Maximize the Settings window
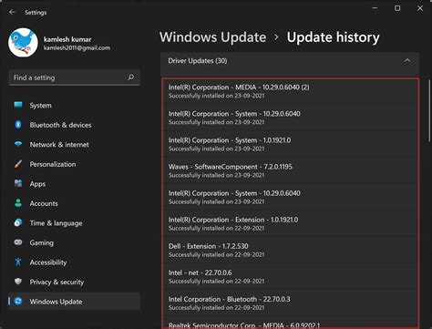432x329 pixels. (x=397, y=8)
